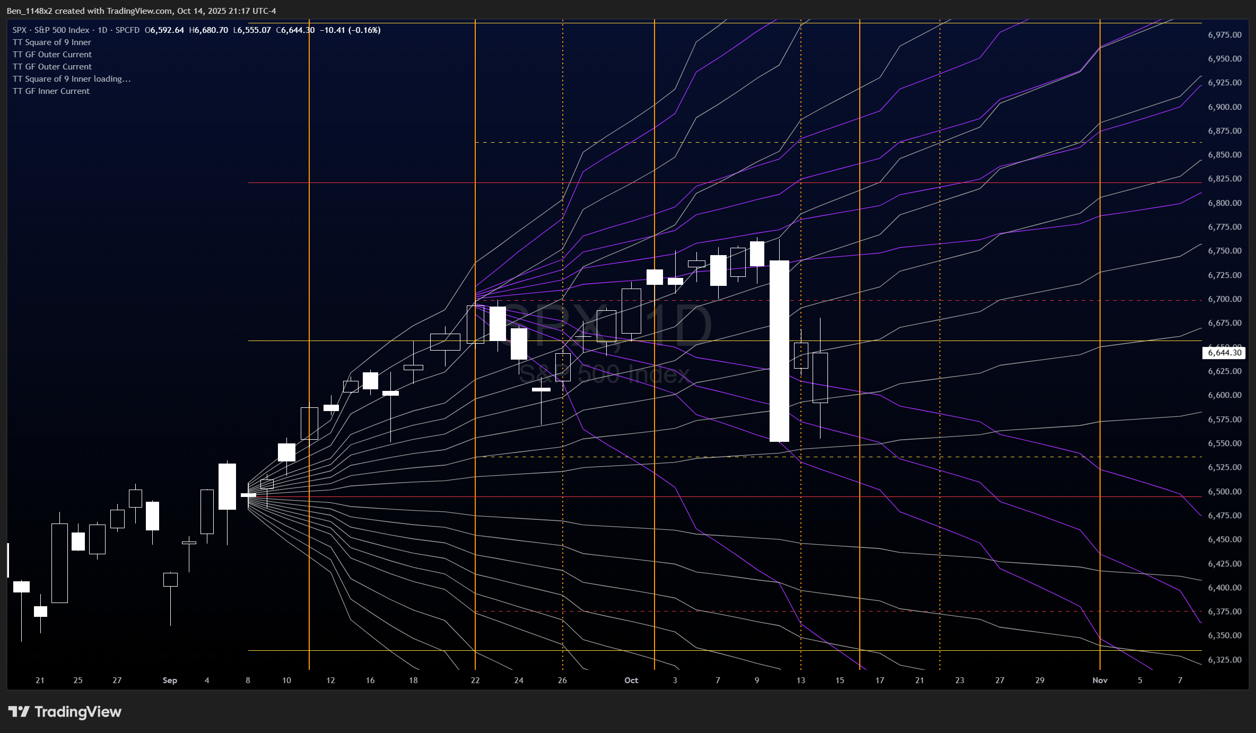Screen dimensions: 1256x733
Task: Click the current price tag 6,644.30
Action: point(1224,353)
